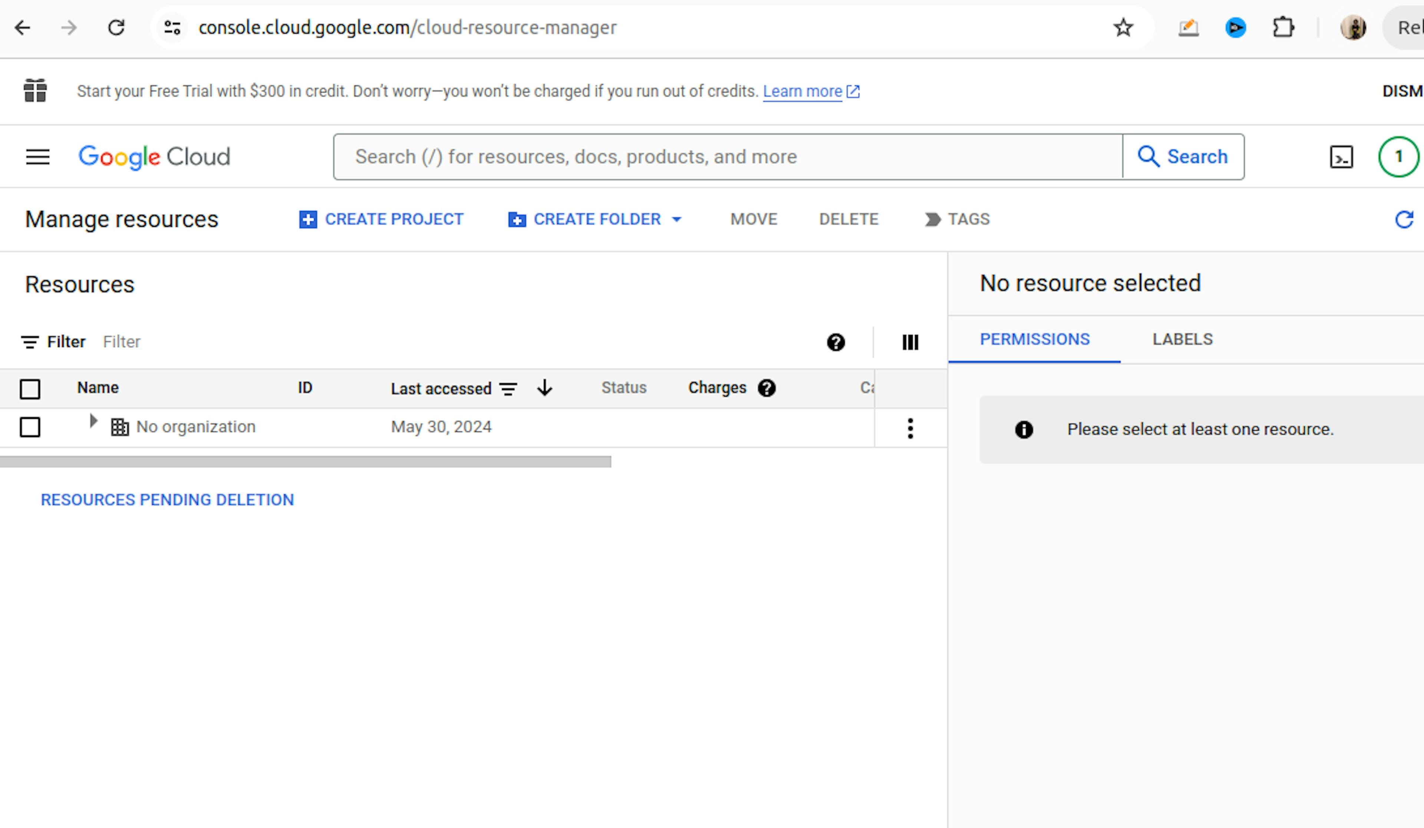Switch to the Labels tab

tap(1182, 340)
